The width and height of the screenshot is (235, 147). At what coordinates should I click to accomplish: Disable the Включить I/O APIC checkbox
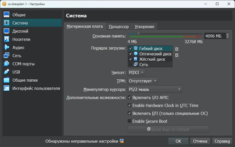point(130,97)
